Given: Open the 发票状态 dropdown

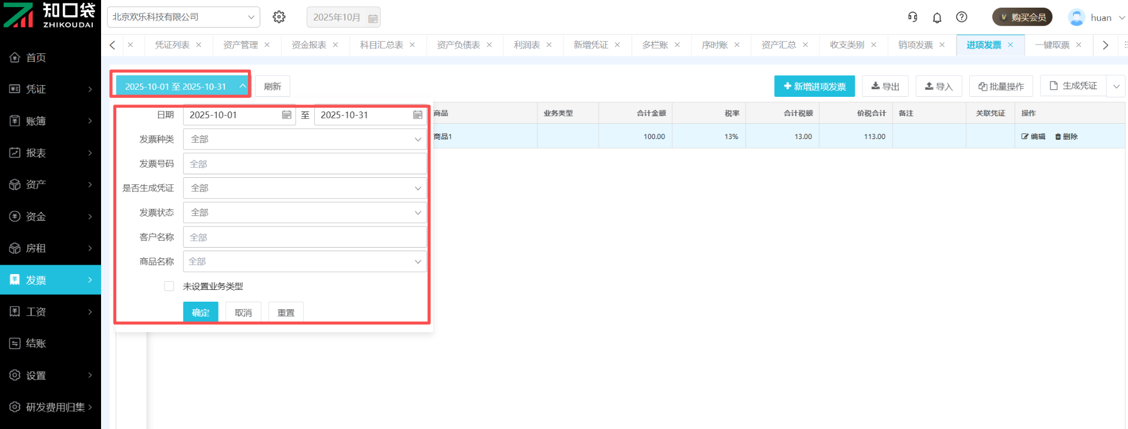Looking at the screenshot, I should (304, 212).
